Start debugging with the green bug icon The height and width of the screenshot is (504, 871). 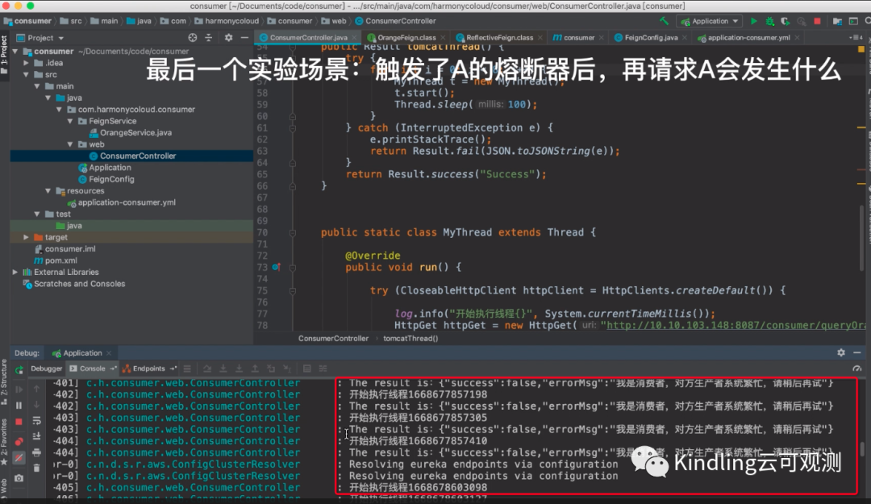tap(770, 21)
